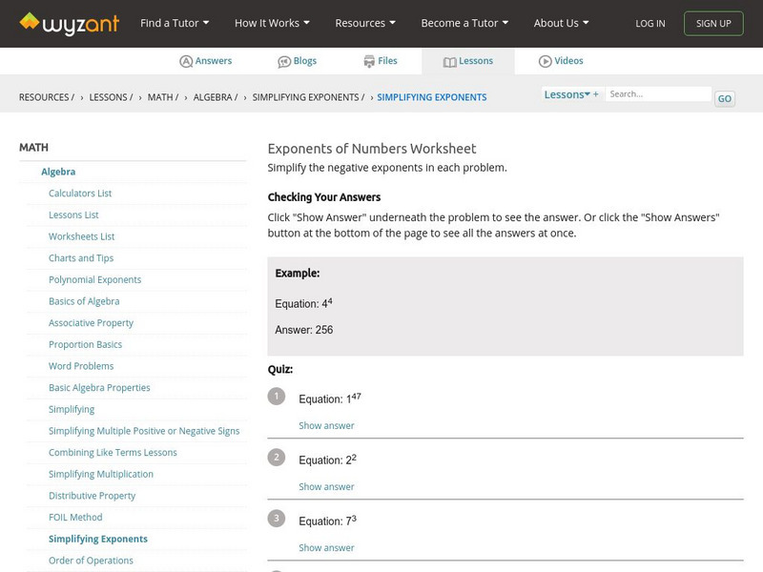
Task: Open the Answers section icon
Action: pyautogui.click(x=186, y=61)
